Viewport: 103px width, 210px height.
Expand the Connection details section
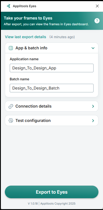tap(93, 106)
